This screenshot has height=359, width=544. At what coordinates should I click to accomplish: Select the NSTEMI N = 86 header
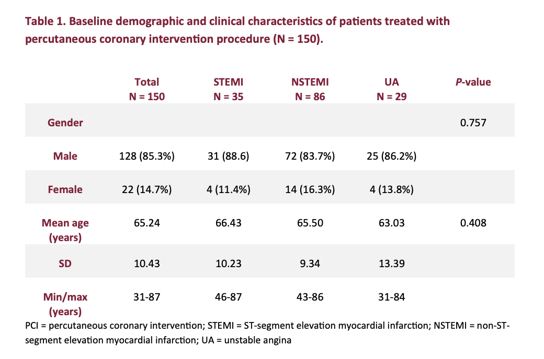(x=310, y=89)
